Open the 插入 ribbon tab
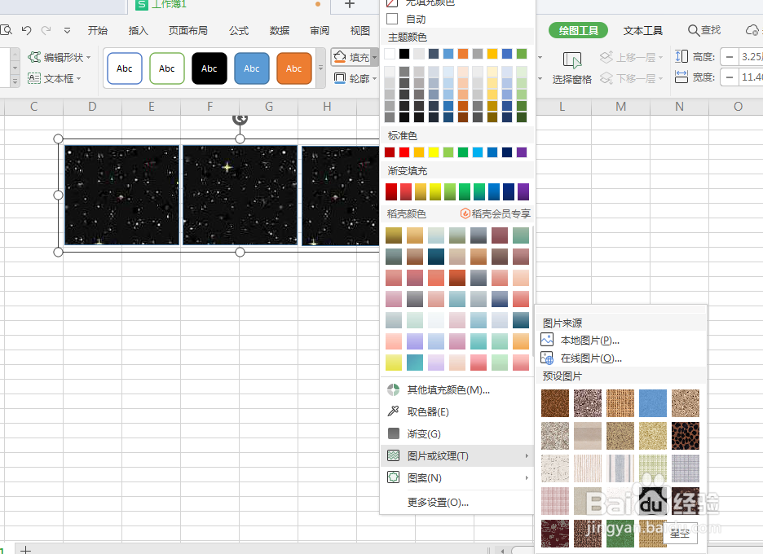This screenshot has width=763, height=554. pos(139,31)
